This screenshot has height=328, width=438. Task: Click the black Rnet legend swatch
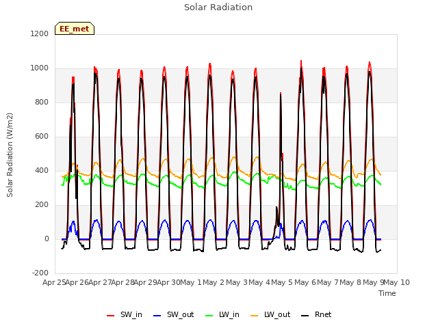[x=305, y=316]
